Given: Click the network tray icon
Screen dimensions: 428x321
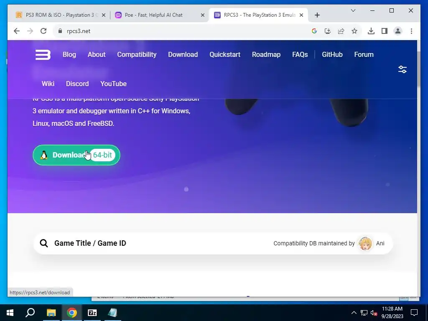Looking at the screenshot, I should 364,313.
